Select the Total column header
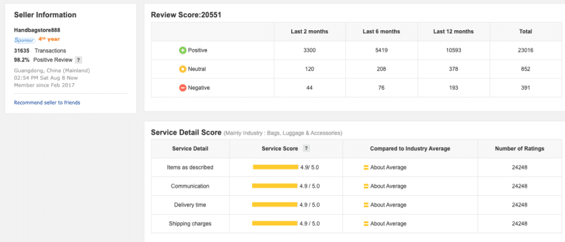The image size is (565, 242). (525, 32)
